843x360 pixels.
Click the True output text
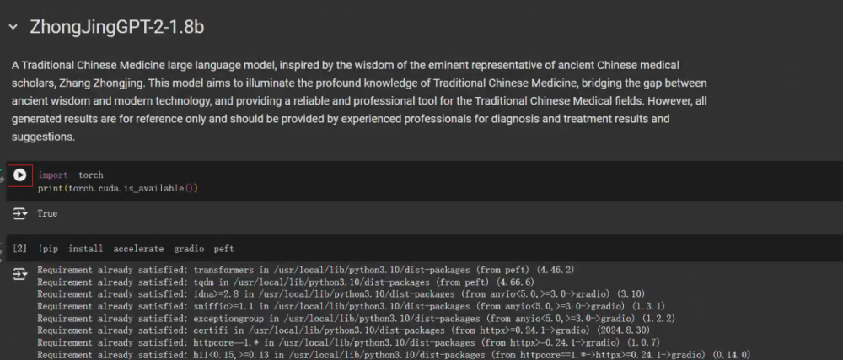coord(47,214)
